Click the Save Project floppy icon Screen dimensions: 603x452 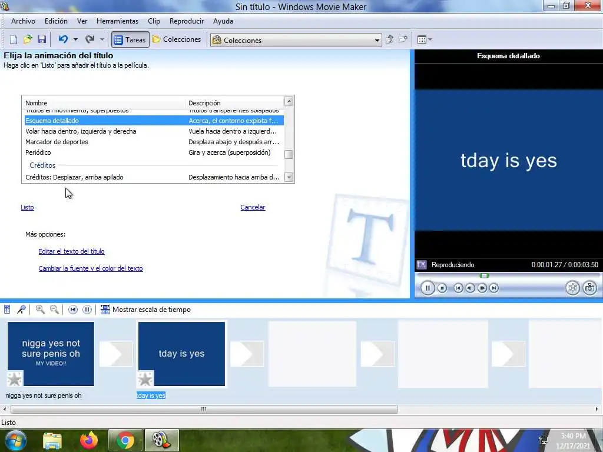pos(42,39)
